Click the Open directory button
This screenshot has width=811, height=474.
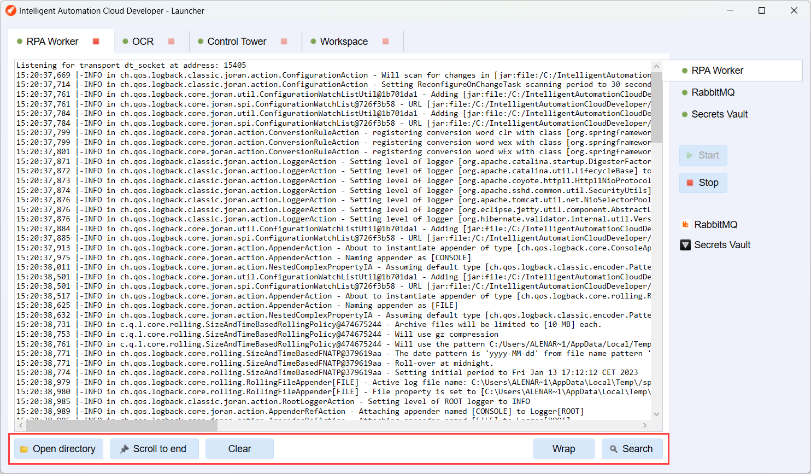pyautogui.click(x=58, y=449)
